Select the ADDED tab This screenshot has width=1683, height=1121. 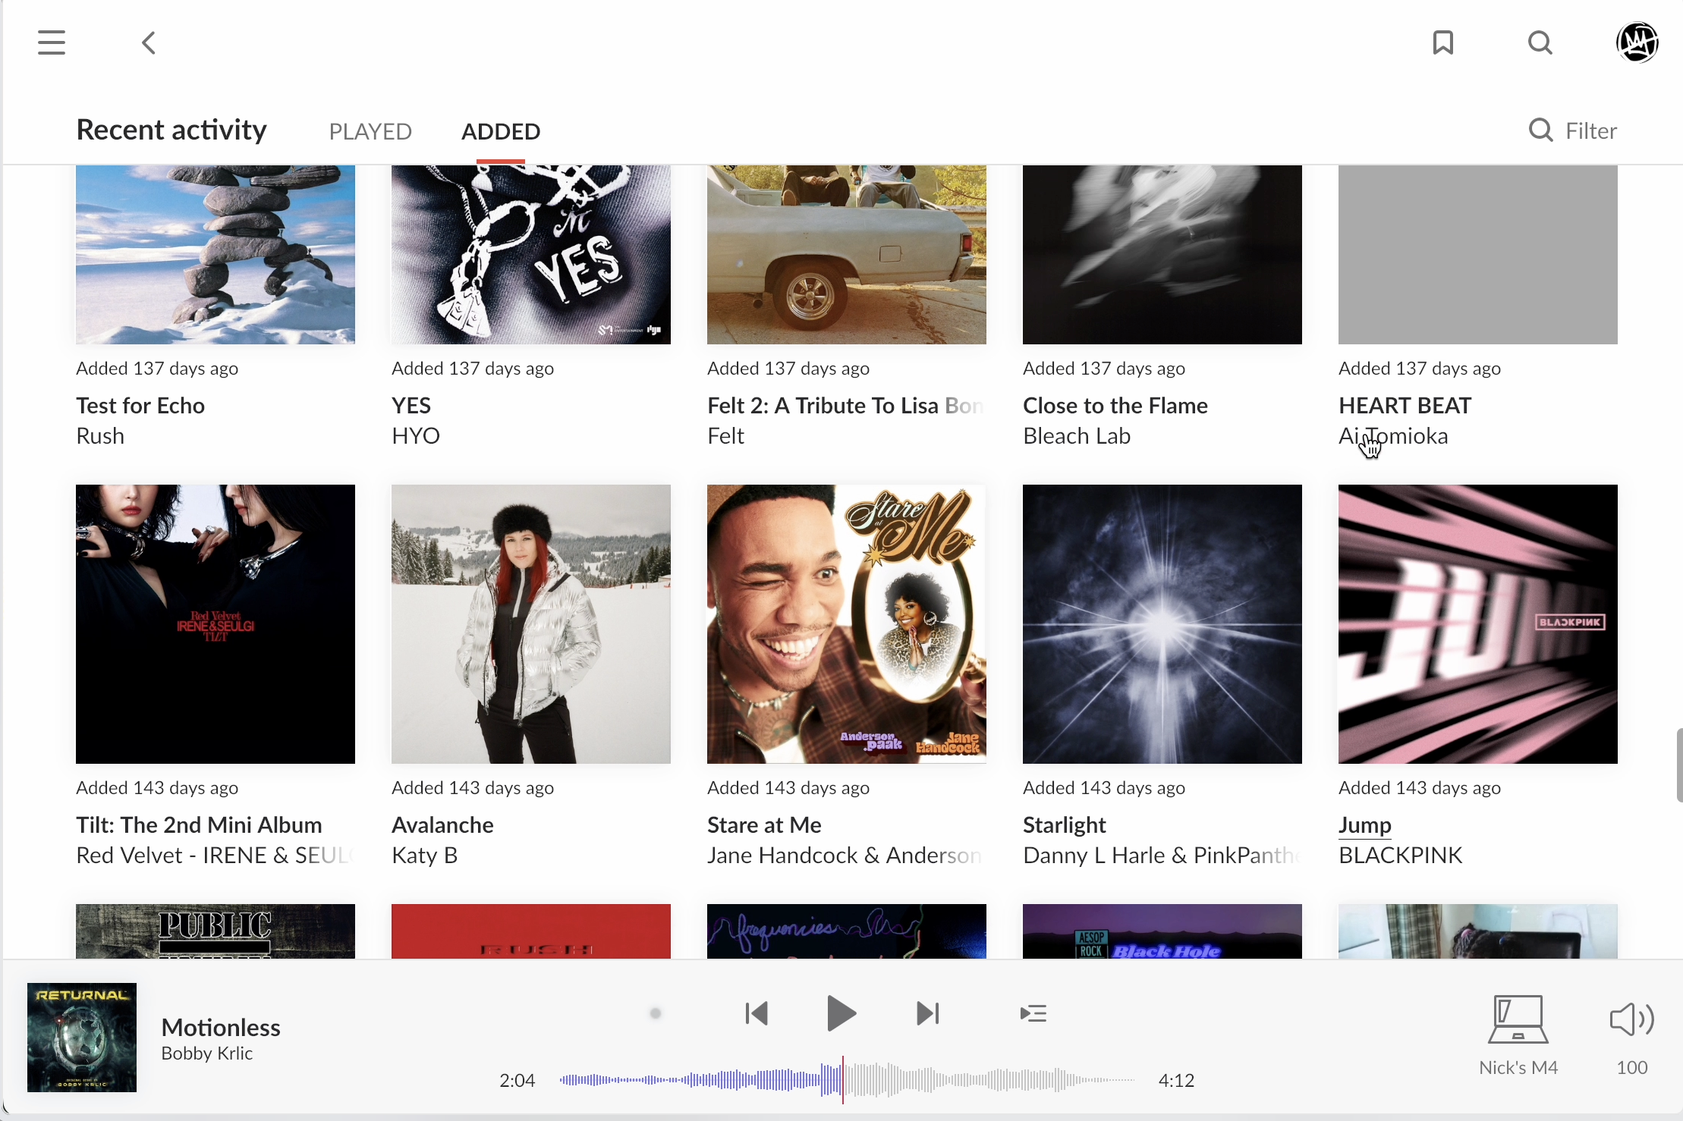coord(501,132)
